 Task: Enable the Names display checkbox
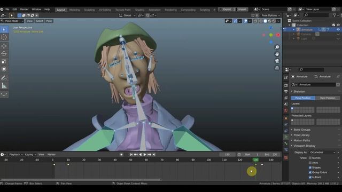310,158
